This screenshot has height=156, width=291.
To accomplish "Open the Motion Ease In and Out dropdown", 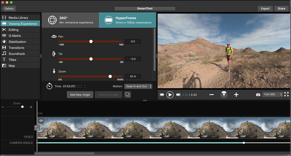I will (x=139, y=86).
